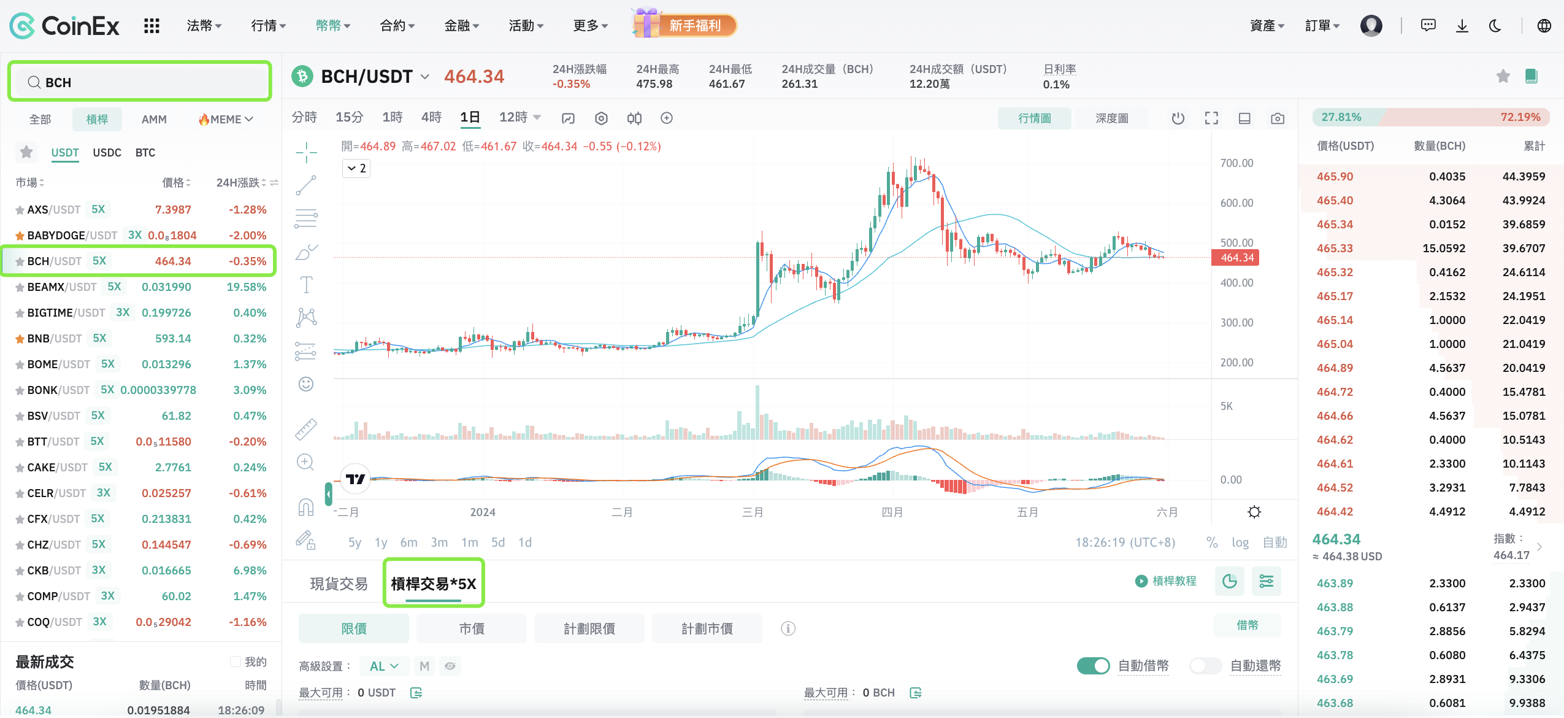The height and width of the screenshot is (718, 1564).
Task: Open the 槓桿教程 tutorial link
Action: point(1166,581)
